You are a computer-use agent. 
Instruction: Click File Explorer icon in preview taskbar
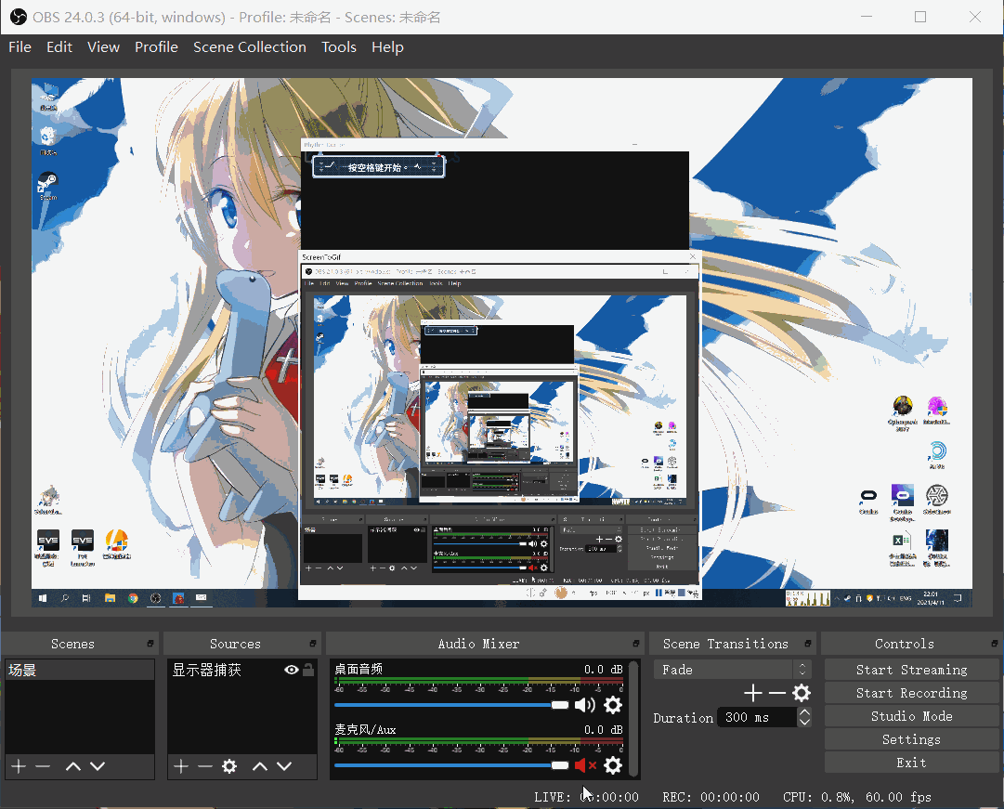click(111, 598)
